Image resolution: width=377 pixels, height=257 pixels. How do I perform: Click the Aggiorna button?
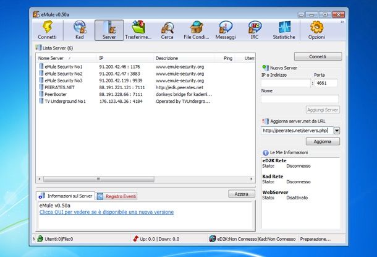point(323,142)
